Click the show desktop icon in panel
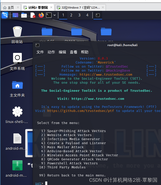The width and height of the screenshot is (161, 185). coord(15,15)
